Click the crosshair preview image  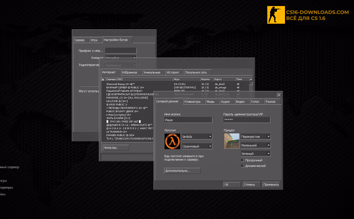[x=231, y=141]
